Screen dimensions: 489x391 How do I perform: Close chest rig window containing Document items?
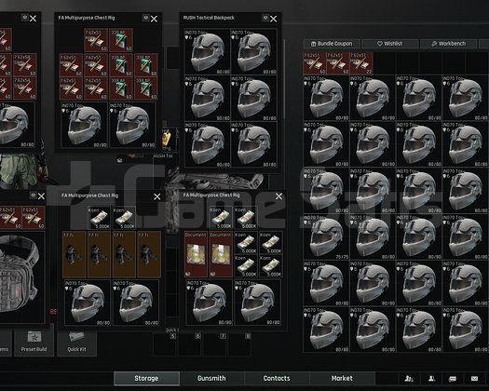point(278,196)
